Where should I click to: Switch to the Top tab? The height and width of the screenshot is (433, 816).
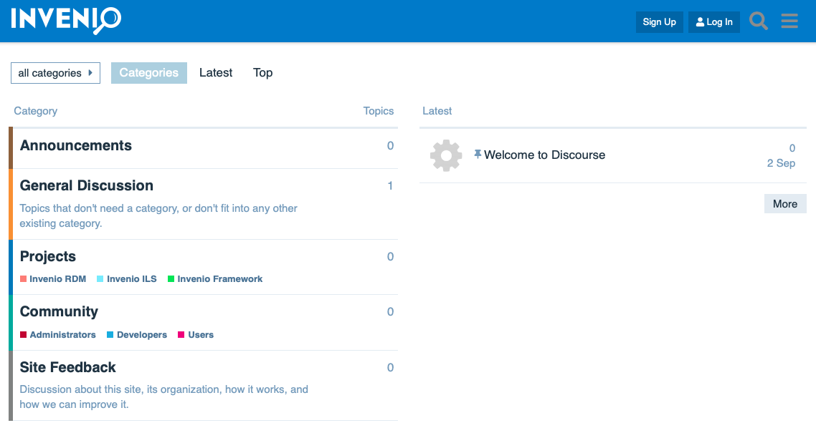pyautogui.click(x=262, y=73)
